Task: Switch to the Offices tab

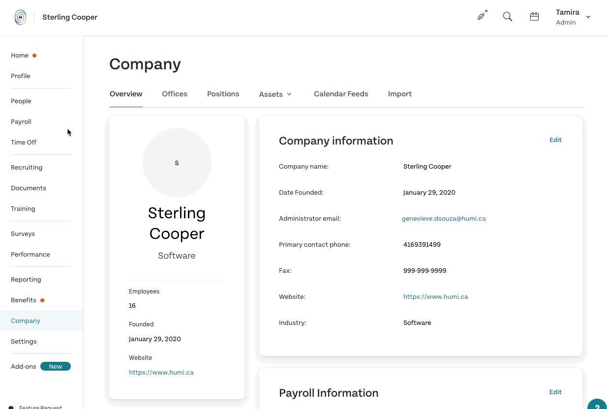Action: point(175,94)
